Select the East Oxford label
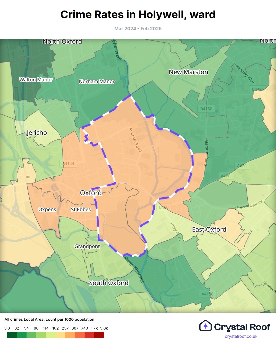The height and width of the screenshot is (346, 276). (x=209, y=229)
